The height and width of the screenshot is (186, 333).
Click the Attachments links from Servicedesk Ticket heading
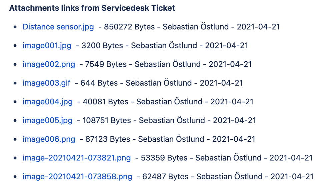(92, 8)
